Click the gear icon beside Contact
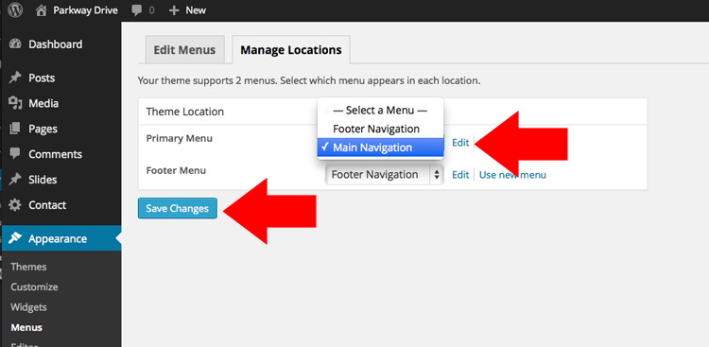Screen dimensions: 709x347 (x=15, y=205)
